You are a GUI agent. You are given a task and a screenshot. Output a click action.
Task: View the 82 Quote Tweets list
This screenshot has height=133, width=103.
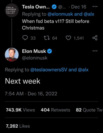coord(89,110)
